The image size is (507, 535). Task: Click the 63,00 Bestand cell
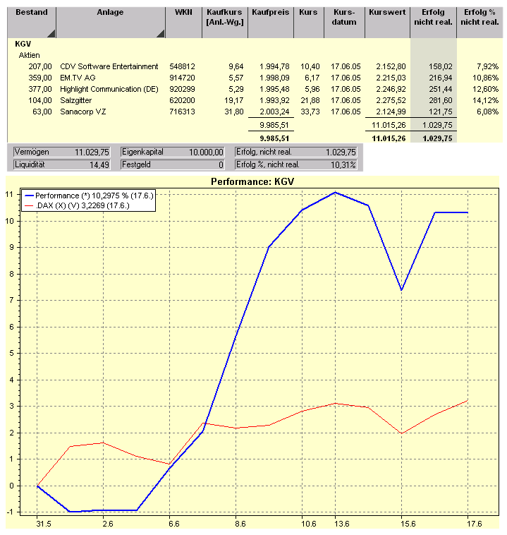tap(42, 112)
